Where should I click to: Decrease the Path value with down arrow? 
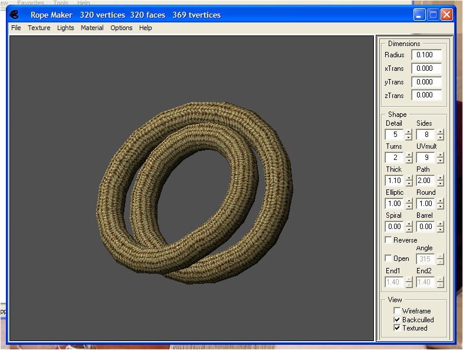(x=440, y=184)
